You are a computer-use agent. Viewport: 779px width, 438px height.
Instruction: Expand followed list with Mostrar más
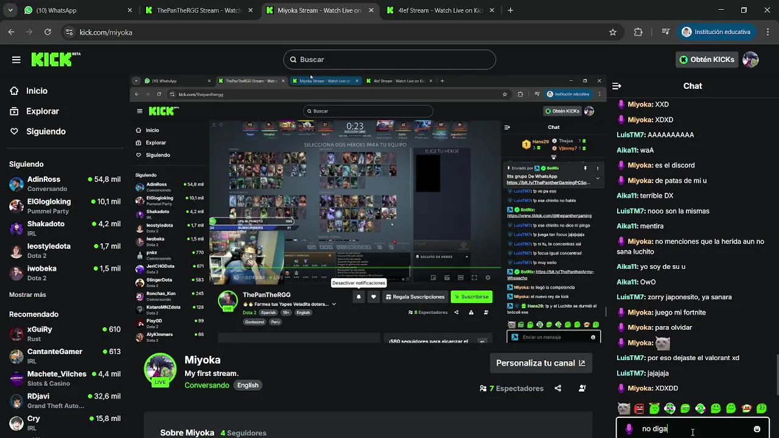click(27, 294)
